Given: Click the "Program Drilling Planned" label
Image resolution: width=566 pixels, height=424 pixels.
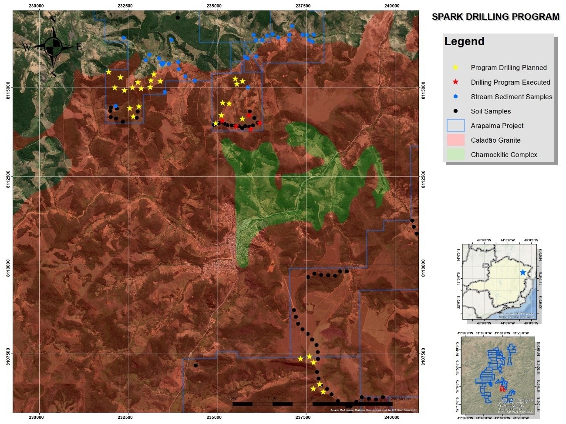Looking at the screenshot, I should point(509,67).
